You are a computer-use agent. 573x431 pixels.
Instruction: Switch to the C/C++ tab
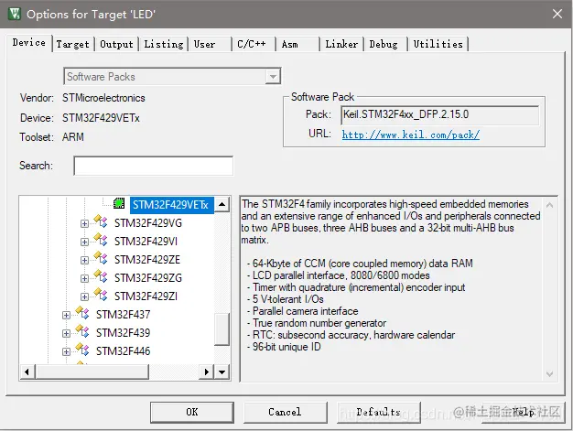coord(252,44)
